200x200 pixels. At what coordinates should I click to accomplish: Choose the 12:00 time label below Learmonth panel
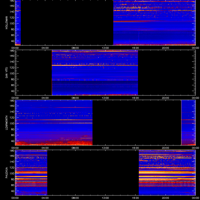(105, 148)
